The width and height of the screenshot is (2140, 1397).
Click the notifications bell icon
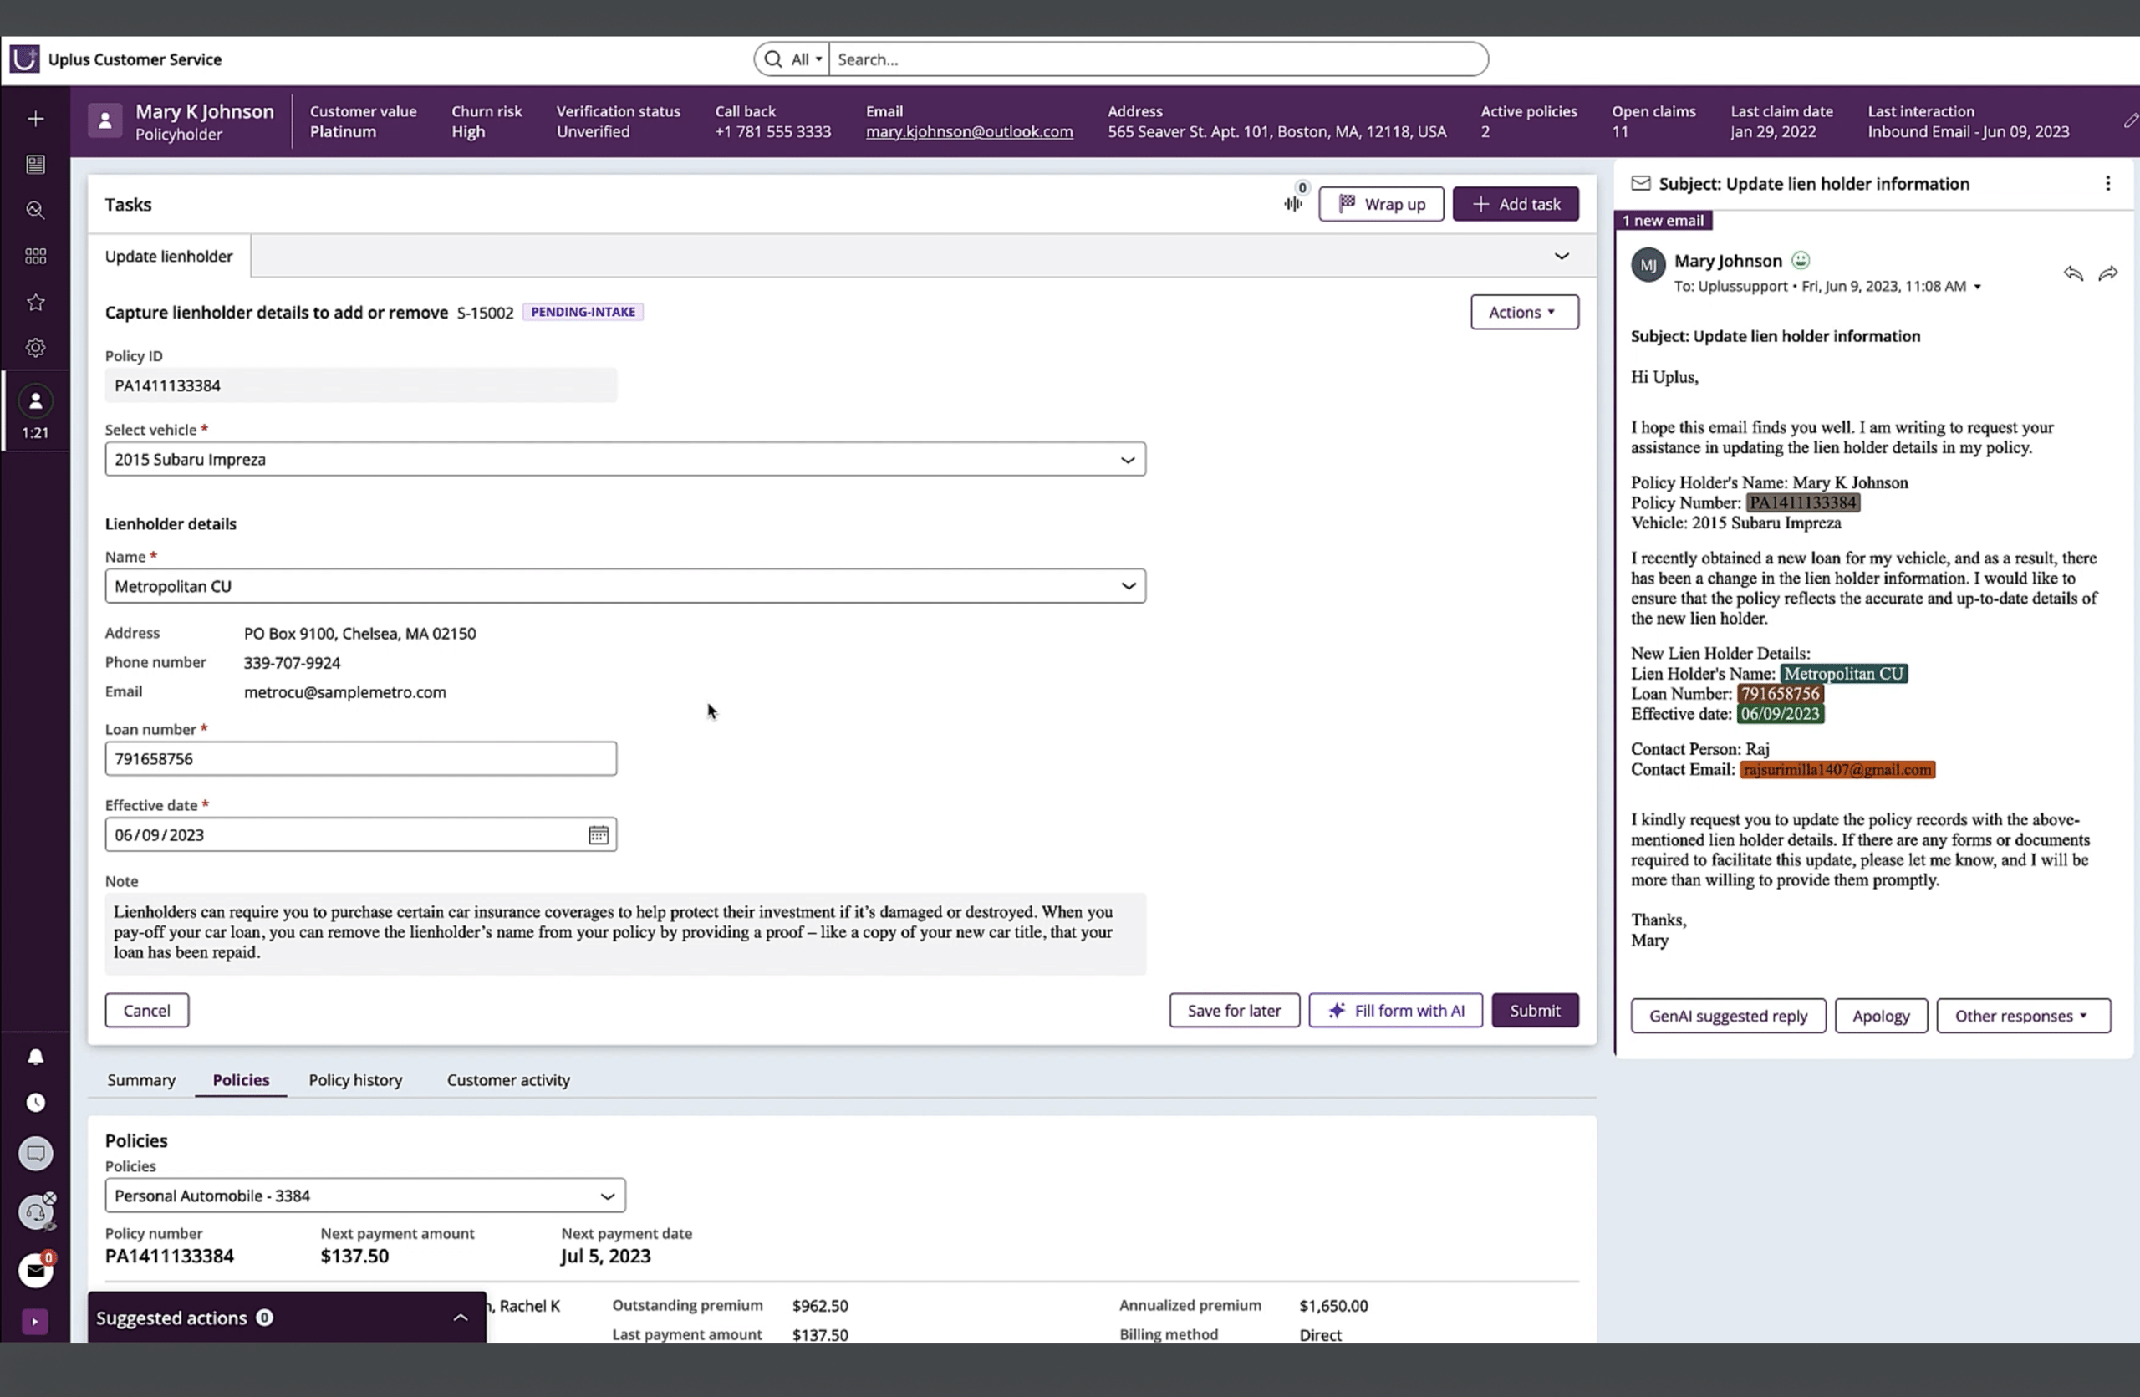coord(35,1056)
